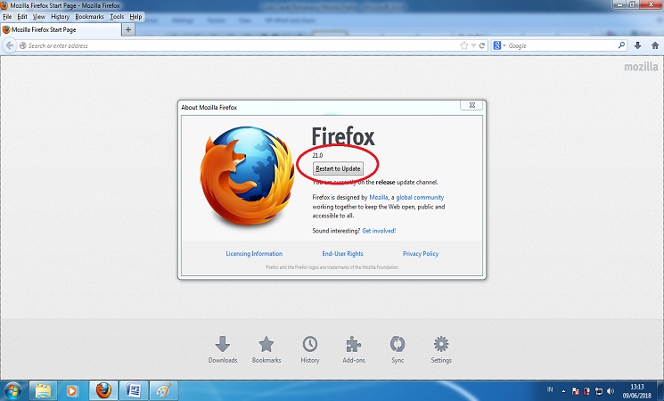The width and height of the screenshot is (664, 401).
Task: Open the Settings gear icon
Action: pyautogui.click(x=441, y=344)
